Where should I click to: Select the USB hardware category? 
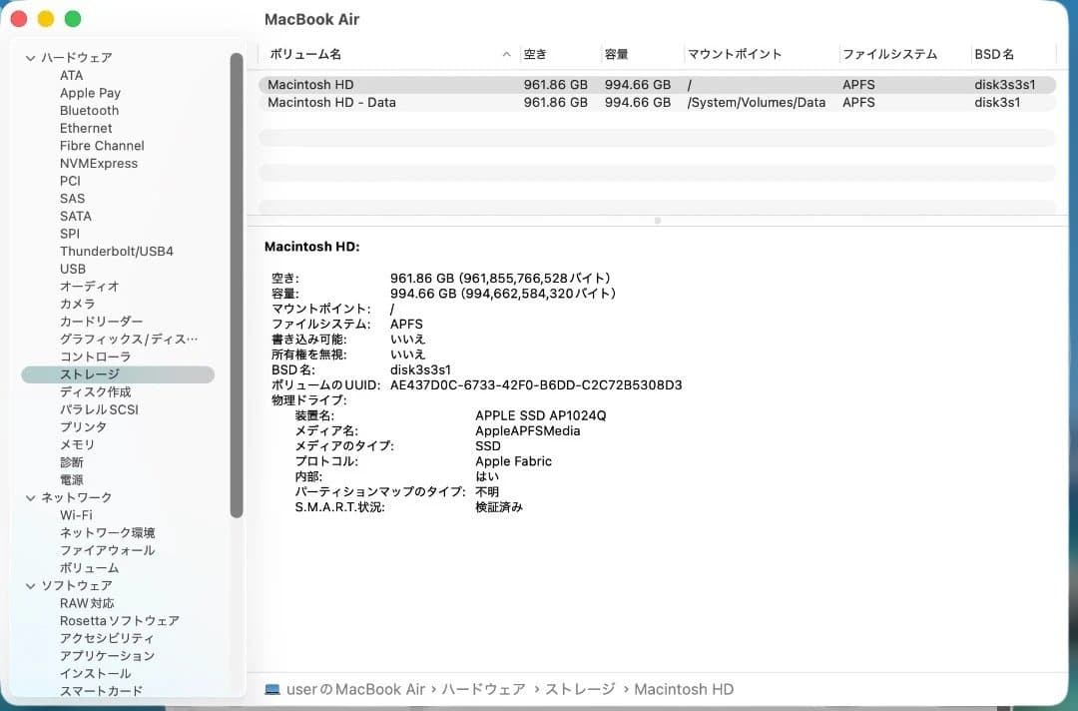(x=73, y=269)
